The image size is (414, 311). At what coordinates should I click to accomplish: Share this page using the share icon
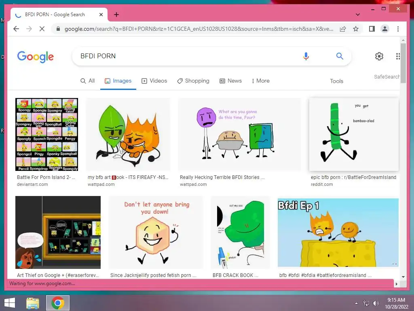343,29
